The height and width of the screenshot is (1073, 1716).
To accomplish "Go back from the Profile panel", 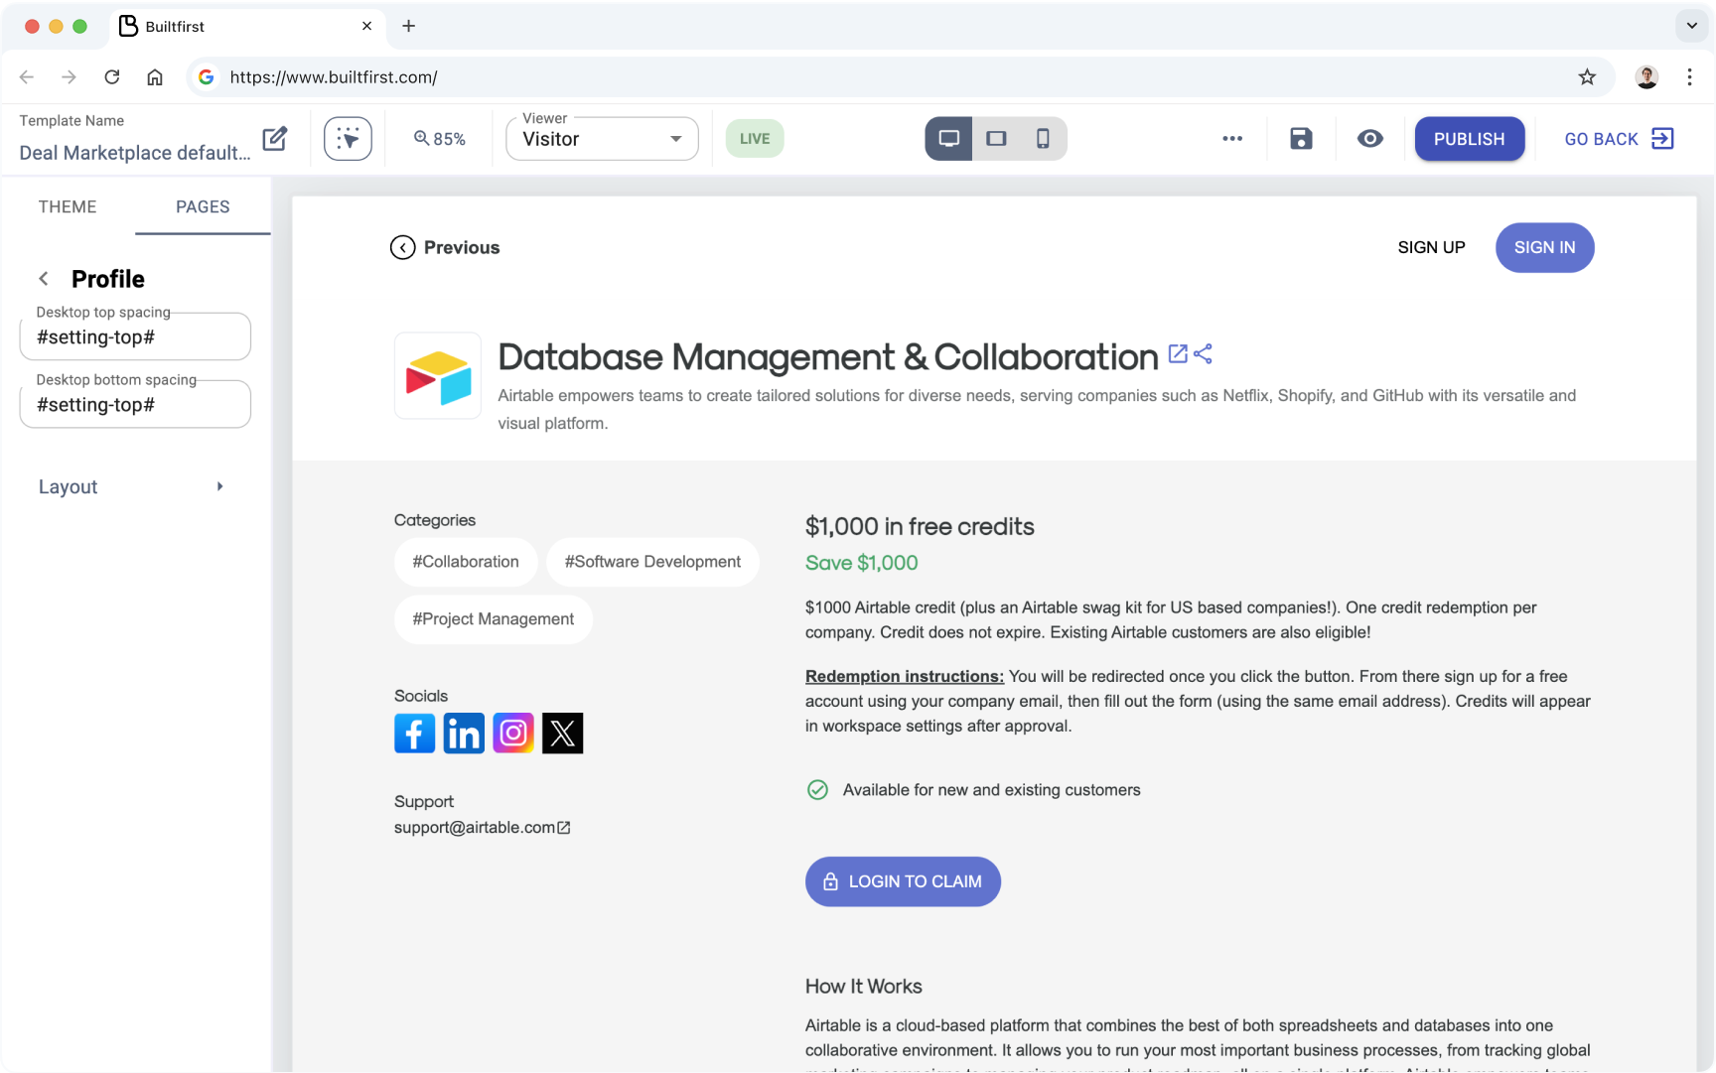I will 44,279.
